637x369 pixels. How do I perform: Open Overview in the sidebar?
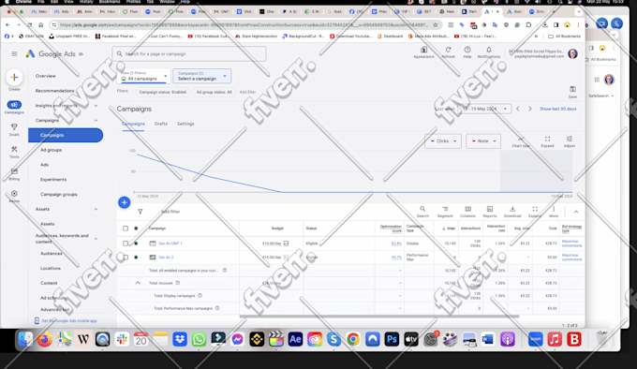[46, 76]
